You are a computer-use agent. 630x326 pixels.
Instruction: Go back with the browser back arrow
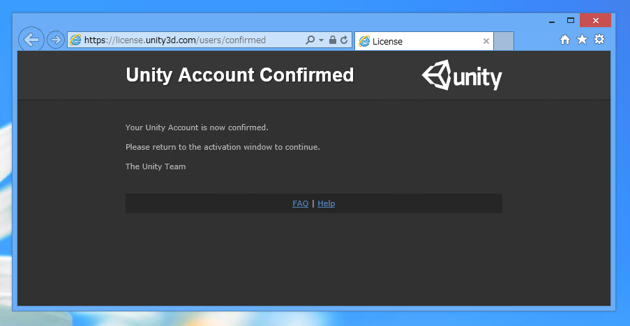31,40
